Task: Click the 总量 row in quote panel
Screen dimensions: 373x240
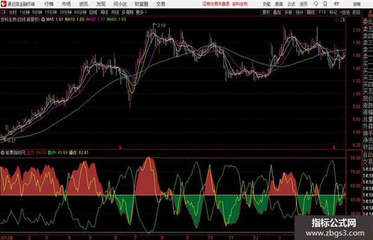Action: coord(368,119)
